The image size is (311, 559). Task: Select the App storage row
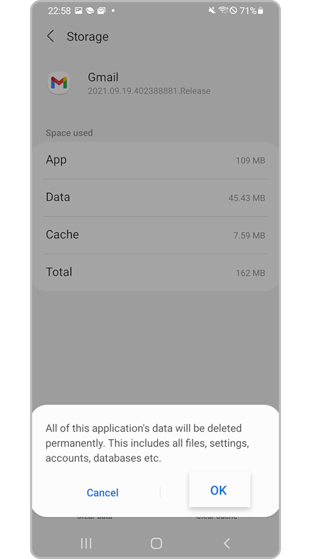coord(155,160)
